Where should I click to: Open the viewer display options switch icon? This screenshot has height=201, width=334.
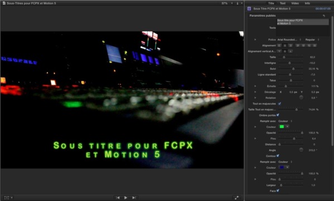tap(238, 3)
